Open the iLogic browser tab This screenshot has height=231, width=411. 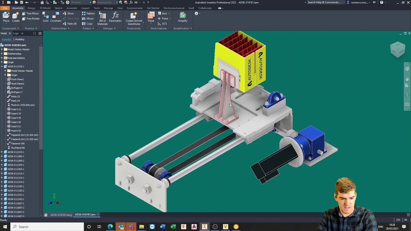click(x=16, y=33)
